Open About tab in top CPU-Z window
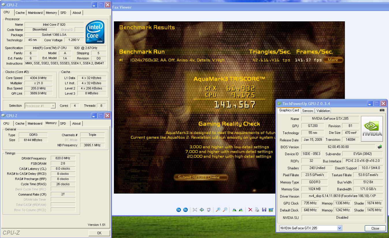This screenshot has height=238, width=389. [x=77, y=13]
